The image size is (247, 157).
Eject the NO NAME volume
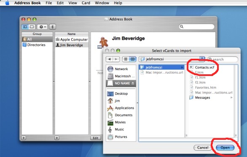point(133,83)
